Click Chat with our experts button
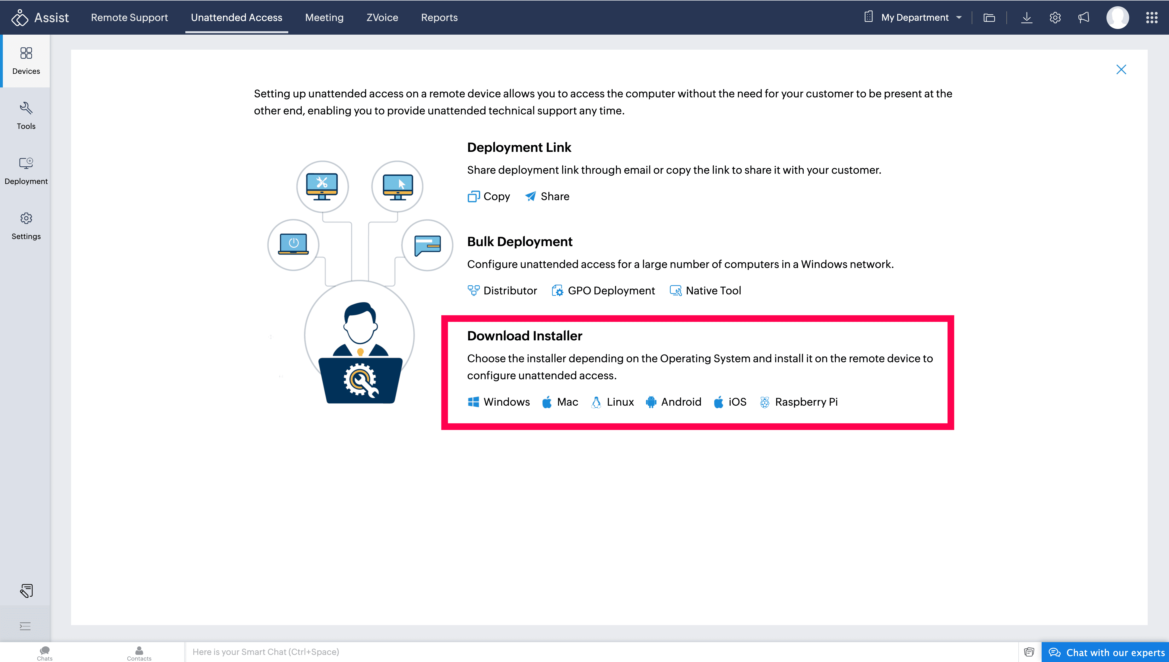Screen dimensions: 1169x662 click(1106, 652)
